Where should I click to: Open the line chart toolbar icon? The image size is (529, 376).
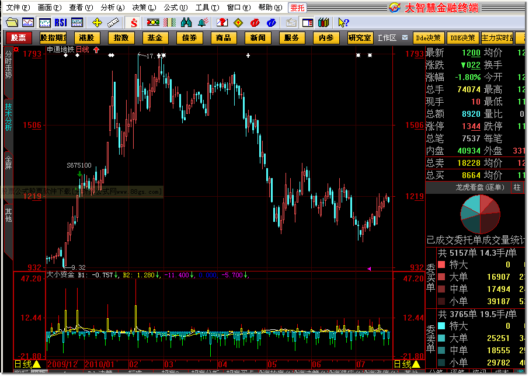[x=28, y=23]
